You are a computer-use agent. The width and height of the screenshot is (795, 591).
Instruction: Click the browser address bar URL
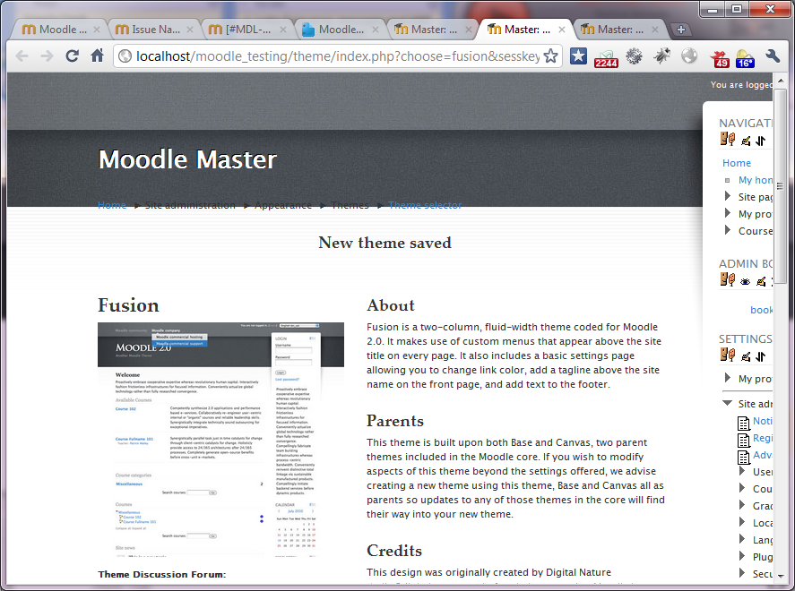337,56
